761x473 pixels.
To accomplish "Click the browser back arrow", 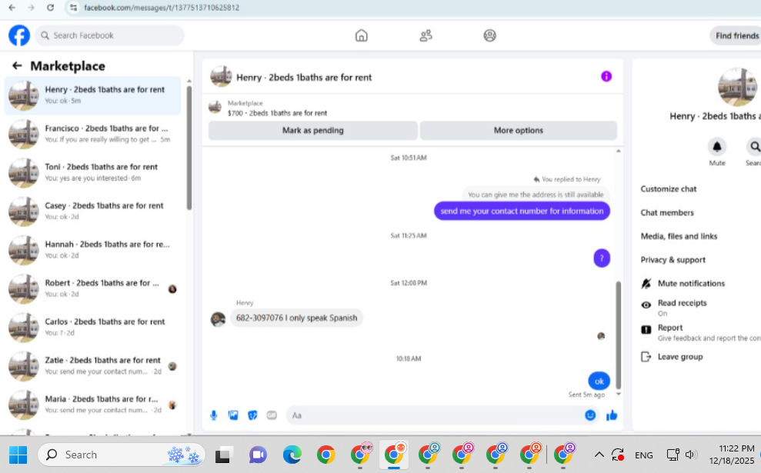I will click(12, 8).
